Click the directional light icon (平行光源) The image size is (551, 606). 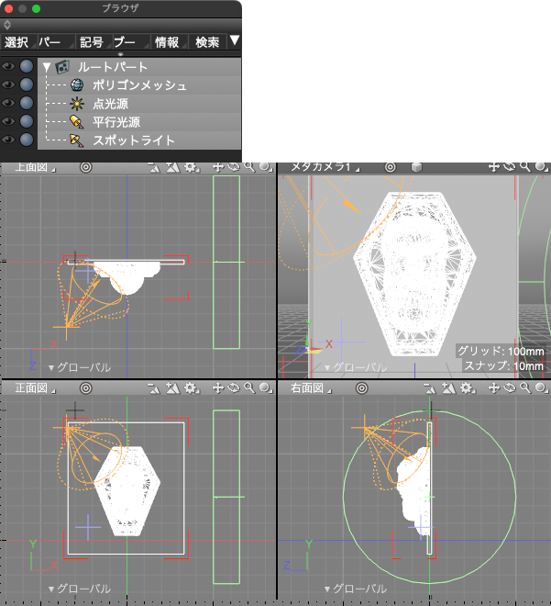point(77,121)
